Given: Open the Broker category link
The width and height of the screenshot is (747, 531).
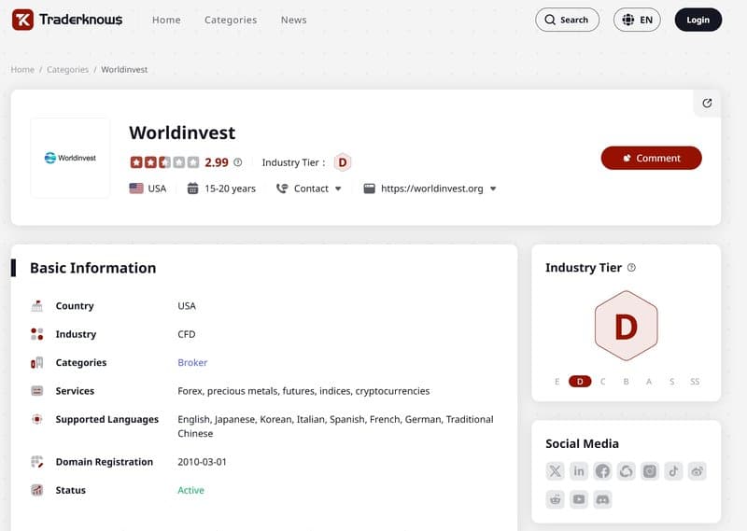Looking at the screenshot, I should tap(192, 362).
